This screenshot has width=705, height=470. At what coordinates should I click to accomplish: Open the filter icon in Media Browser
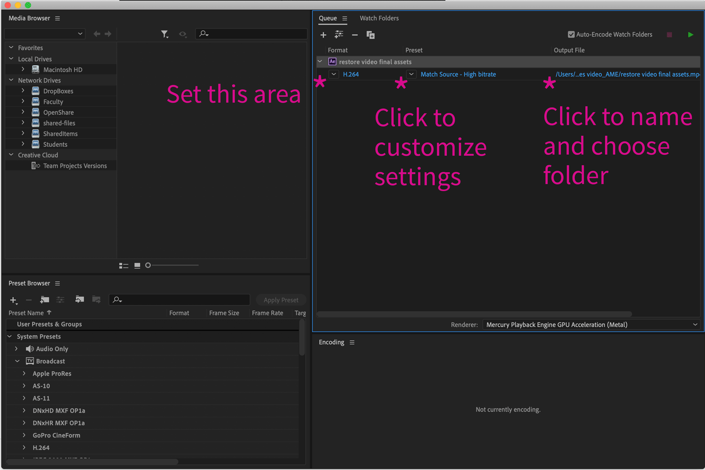tap(165, 34)
